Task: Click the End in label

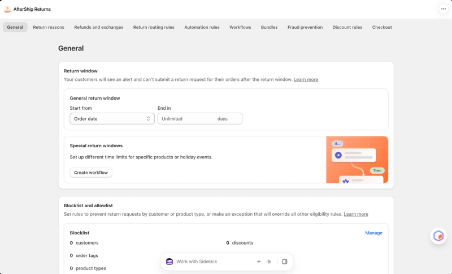Action: point(164,108)
